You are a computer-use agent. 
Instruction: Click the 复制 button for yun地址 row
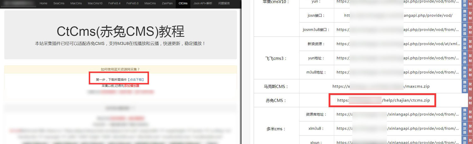(470, 58)
